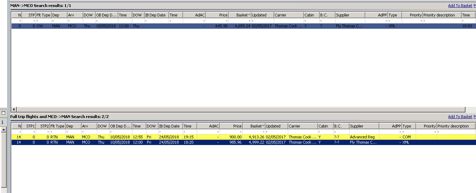Click Add To Basket link for MAN->MCO results
476x193 pixels.
pyautogui.click(x=460, y=6)
